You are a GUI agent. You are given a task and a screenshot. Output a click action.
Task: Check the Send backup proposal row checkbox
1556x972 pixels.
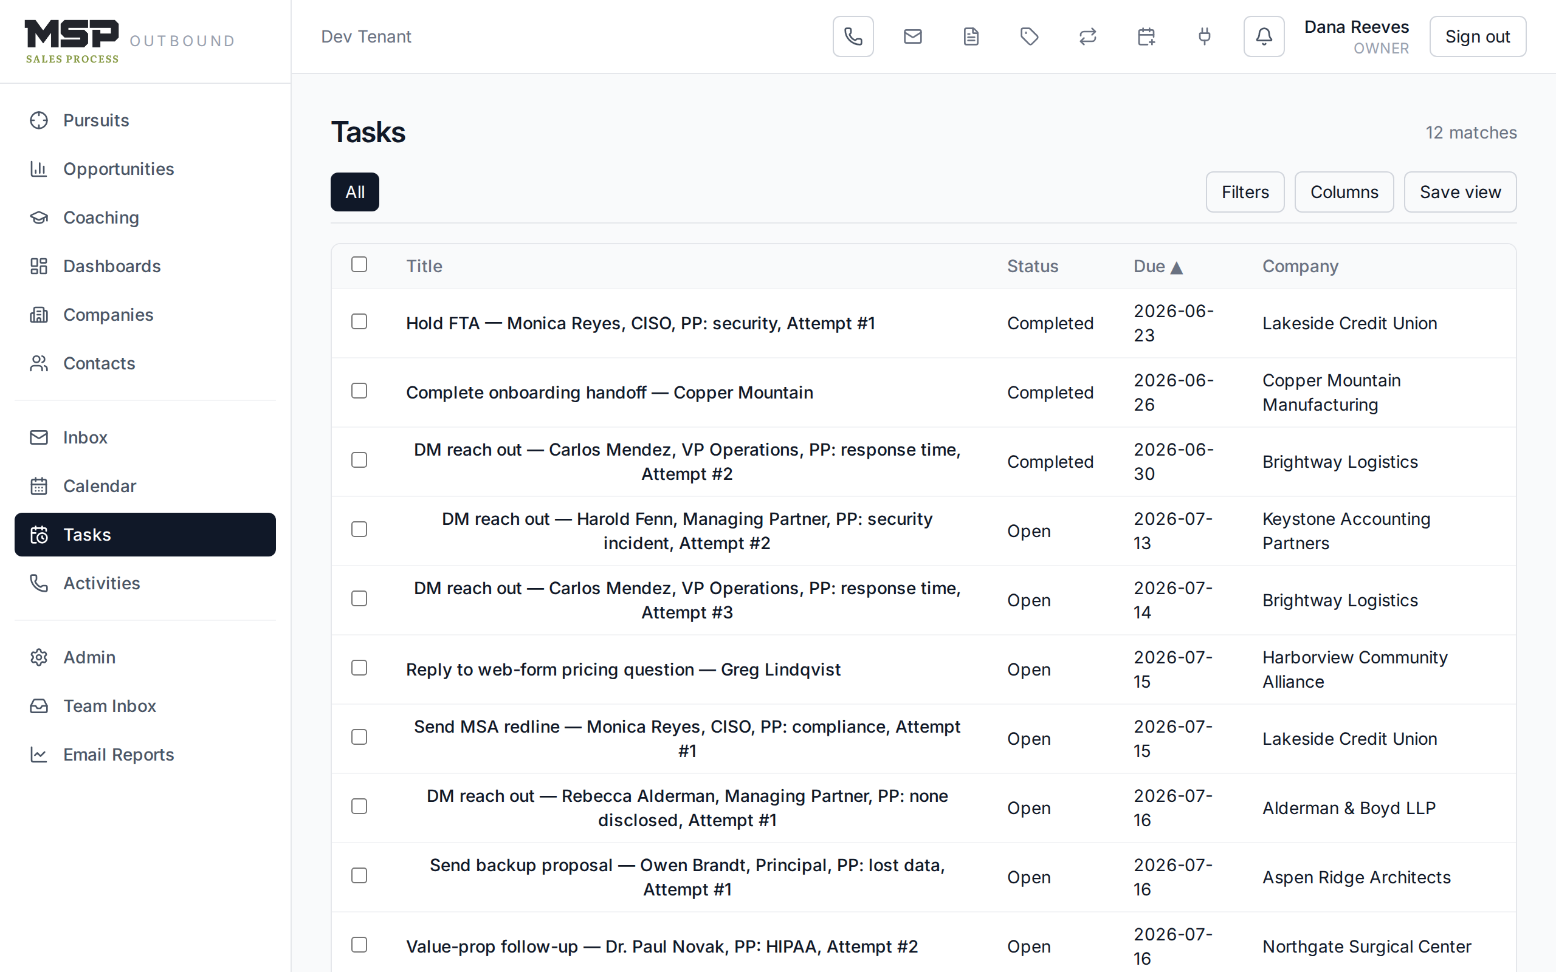point(359,875)
